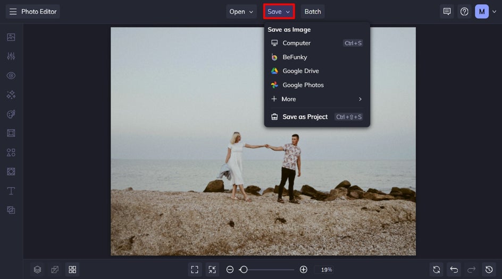Click the Photo Editor title

click(39, 12)
